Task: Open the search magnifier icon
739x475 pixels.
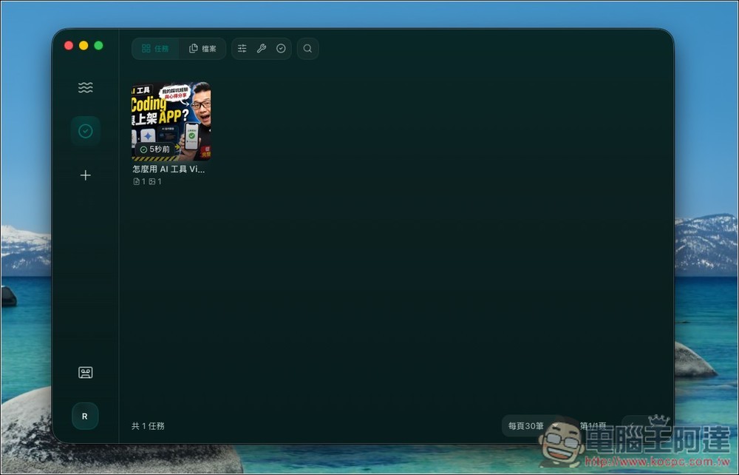Action: click(x=307, y=49)
